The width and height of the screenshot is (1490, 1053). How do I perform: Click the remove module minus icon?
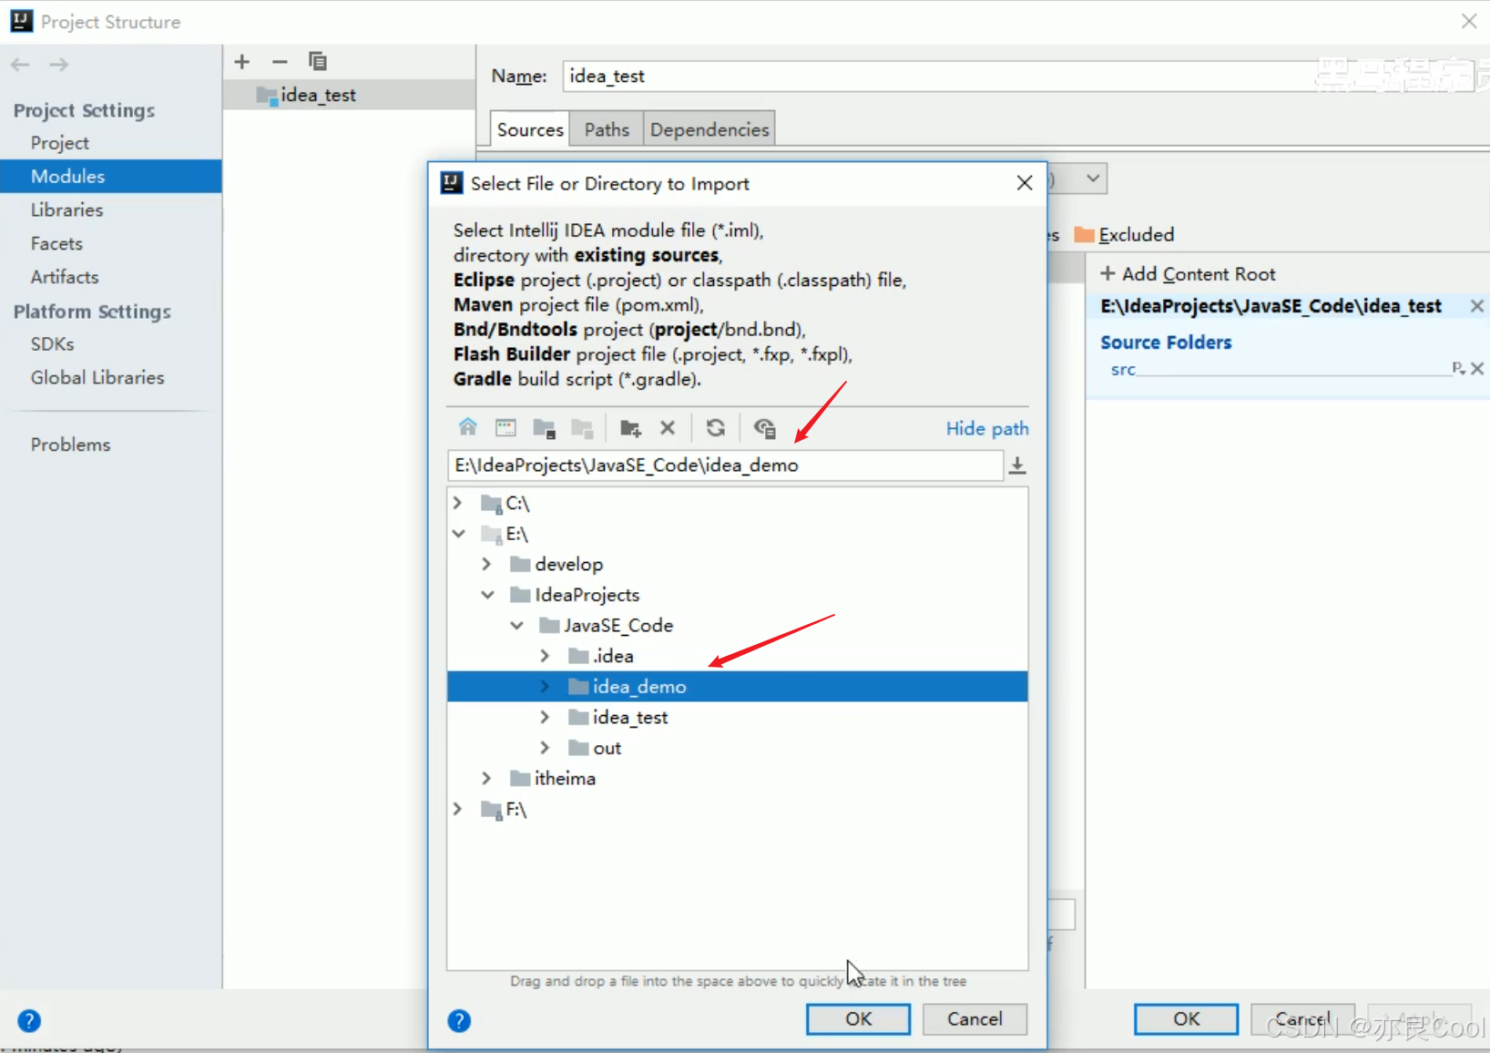[x=280, y=62]
